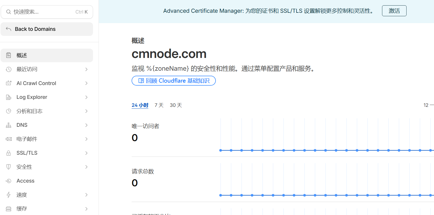Select the 30 天 time range tab
The image size is (434, 215).
pyautogui.click(x=176, y=105)
